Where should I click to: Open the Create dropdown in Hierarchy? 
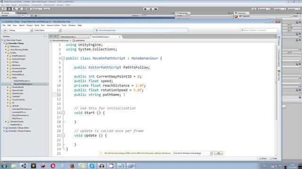tap(180, 15)
